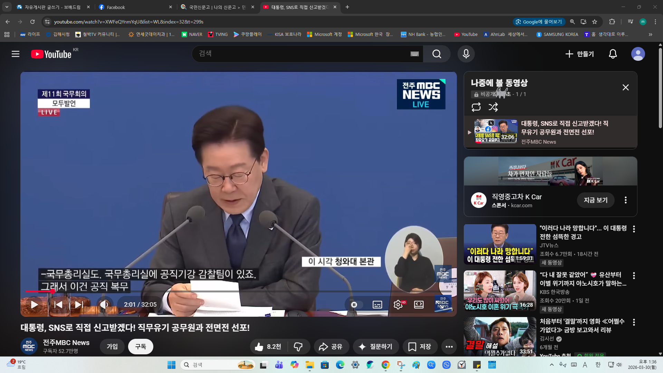Skip to next video in playlist
The height and width of the screenshot is (373, 663).
[79, 305]
